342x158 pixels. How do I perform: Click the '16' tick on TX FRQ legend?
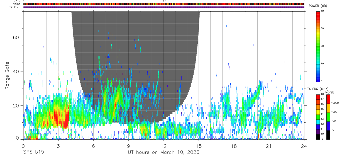pyautogui.click(x=322, y=104)
